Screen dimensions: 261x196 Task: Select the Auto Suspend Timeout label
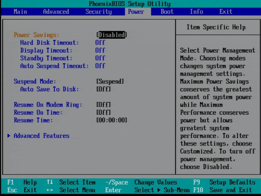click(x=55, y=66)
